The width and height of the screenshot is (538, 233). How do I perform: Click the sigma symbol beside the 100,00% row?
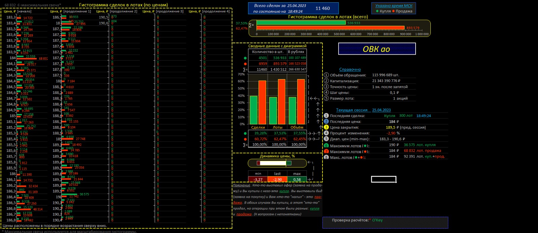click(x=245, y=145)
